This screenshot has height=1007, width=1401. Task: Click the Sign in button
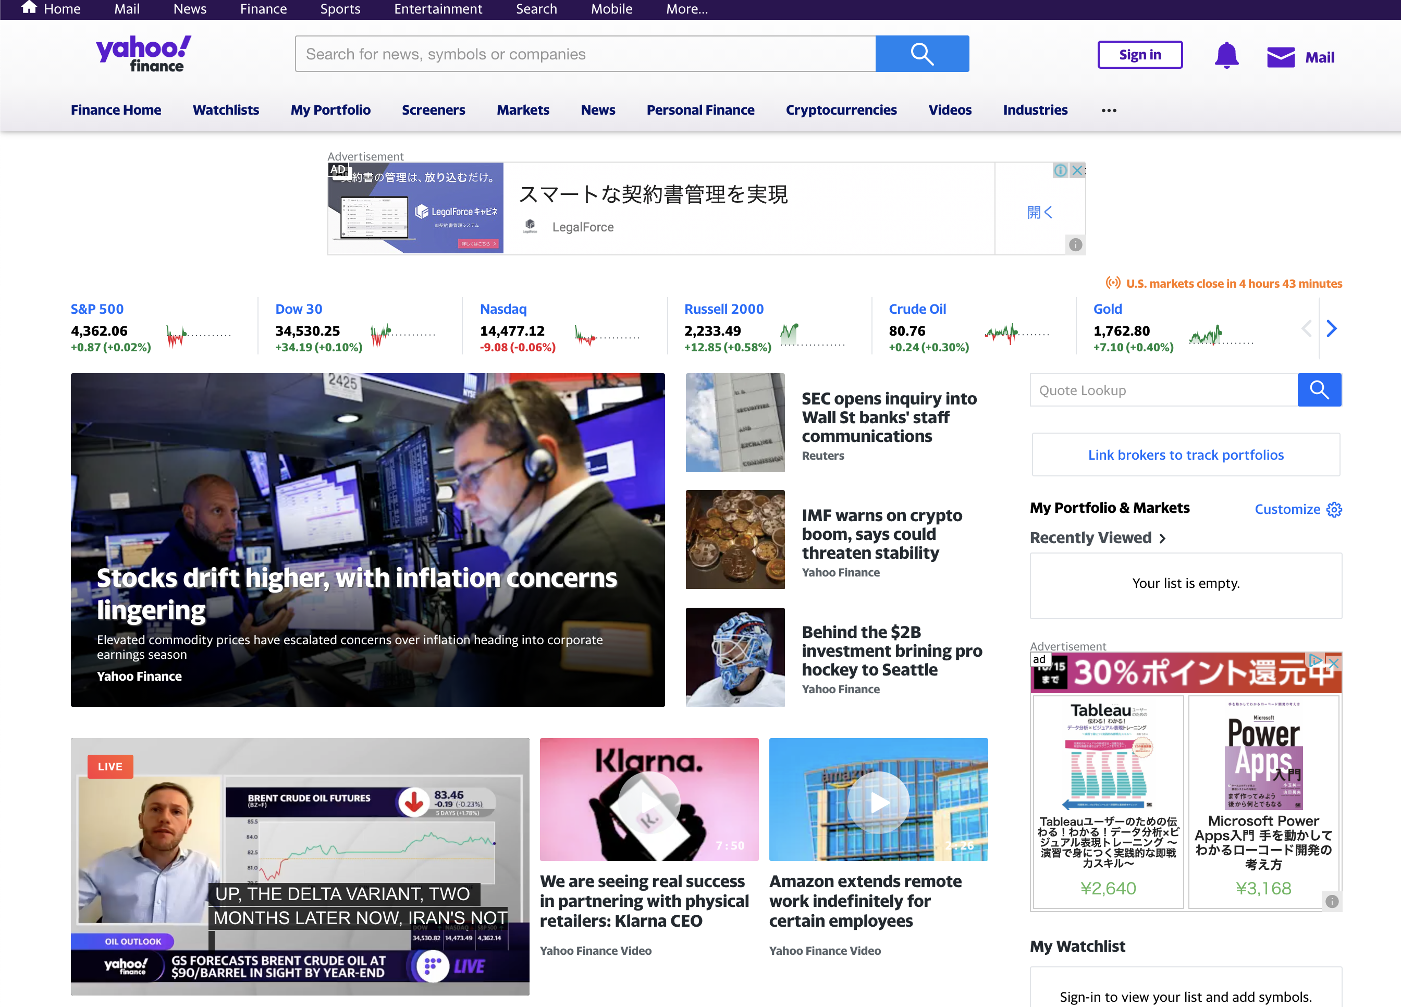point(1140,55)
